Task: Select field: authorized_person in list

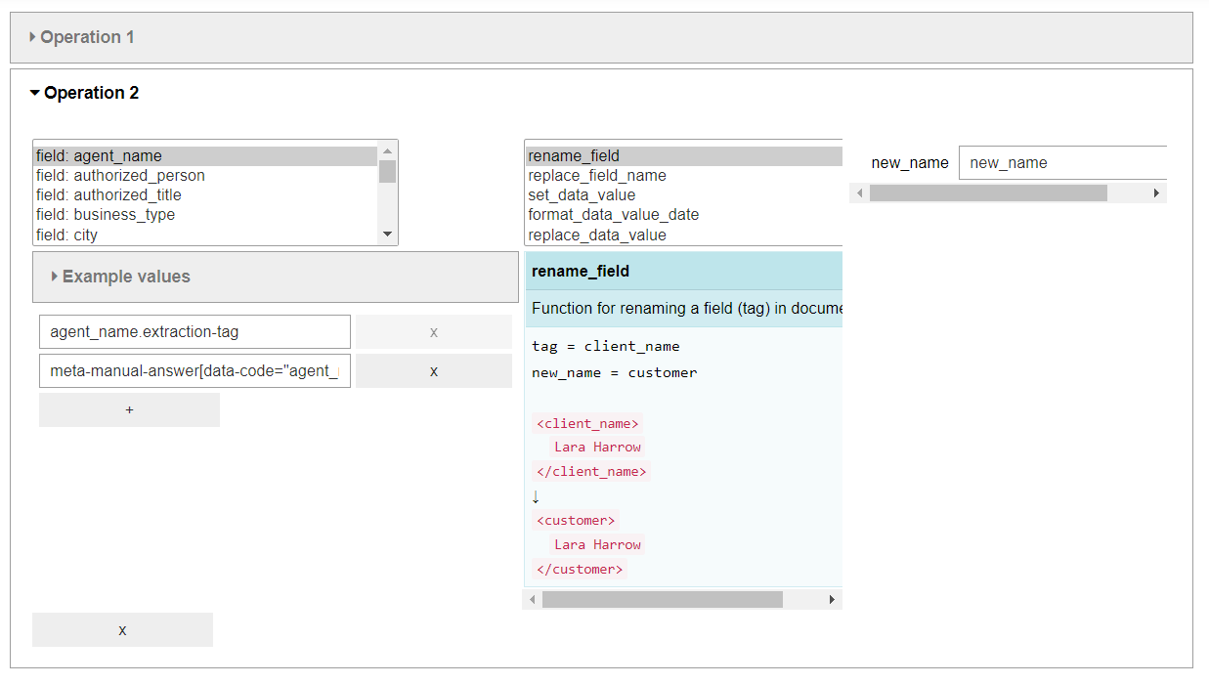Action: pos(205,175)
